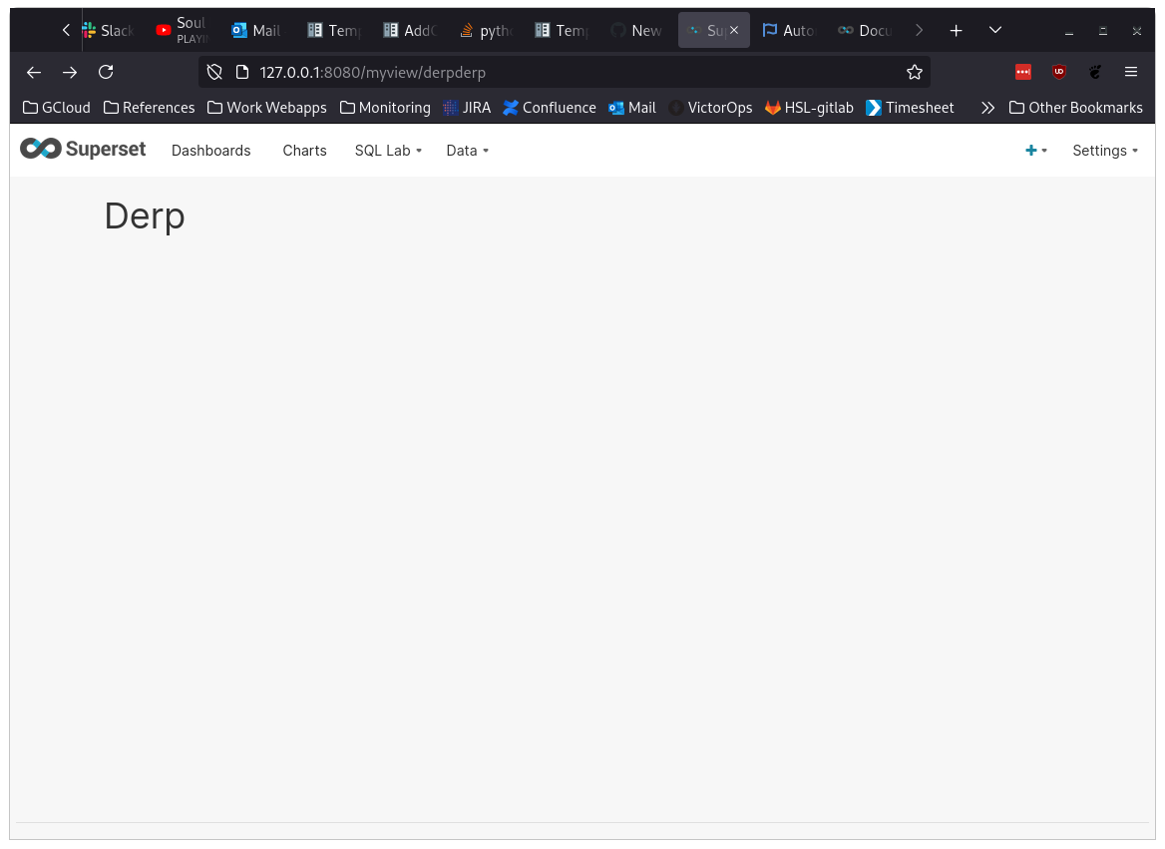Switch to the Stack Overflow python tab

click(486, 31)
